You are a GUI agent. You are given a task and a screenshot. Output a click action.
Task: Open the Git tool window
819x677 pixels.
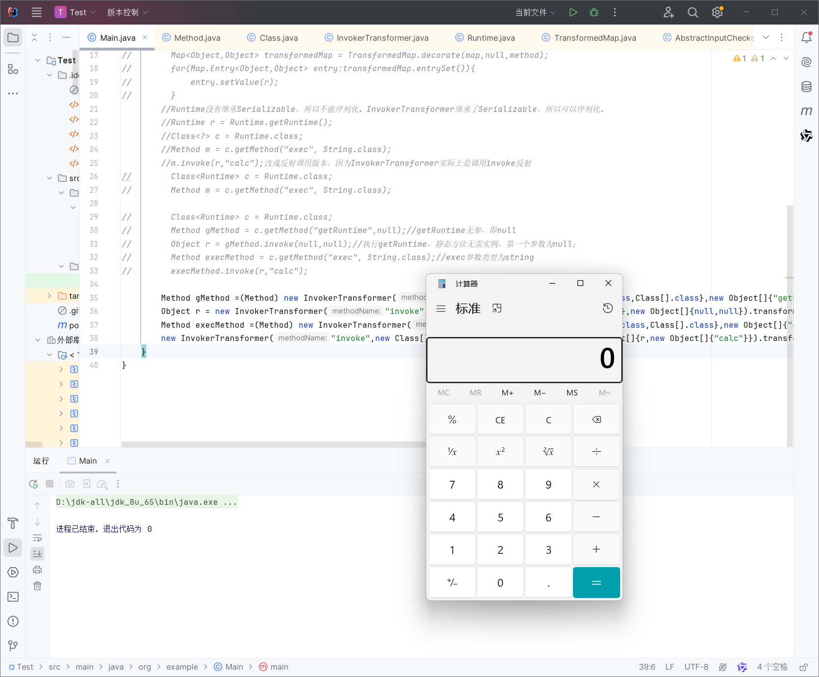point(13,646)
